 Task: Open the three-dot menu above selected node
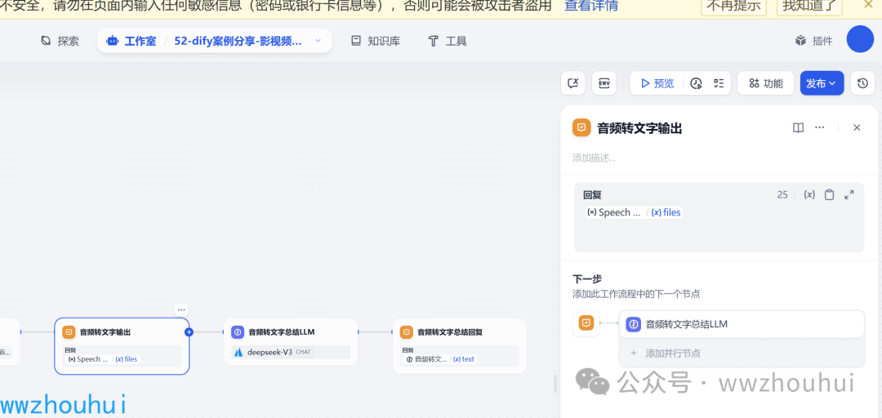pos(181,309)
